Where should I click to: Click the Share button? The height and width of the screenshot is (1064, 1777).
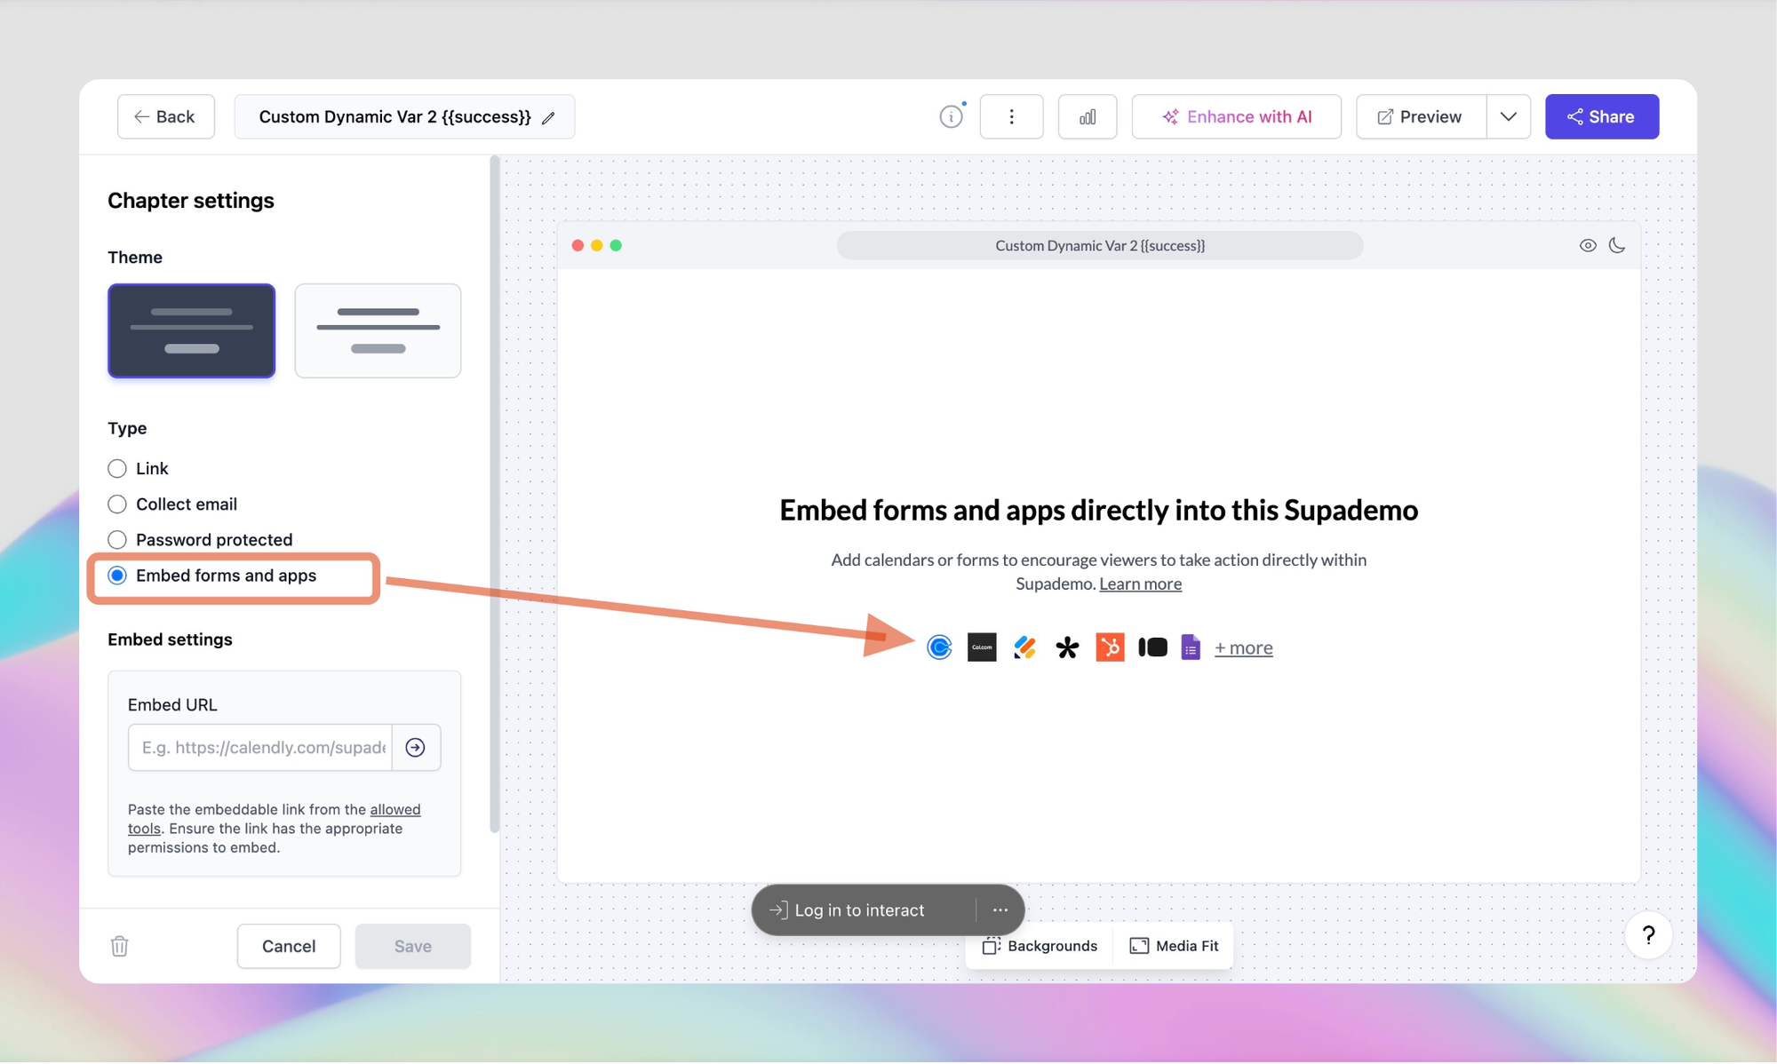click(1601, 116)
